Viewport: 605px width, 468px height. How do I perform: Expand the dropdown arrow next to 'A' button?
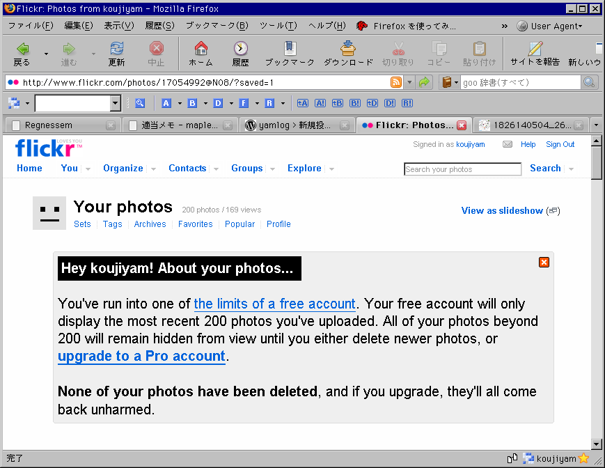coord(180,103)
